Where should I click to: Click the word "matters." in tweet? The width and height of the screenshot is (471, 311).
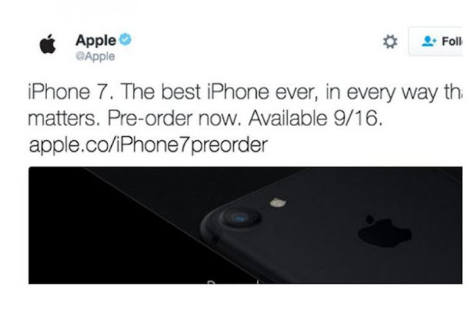(65, 118)
